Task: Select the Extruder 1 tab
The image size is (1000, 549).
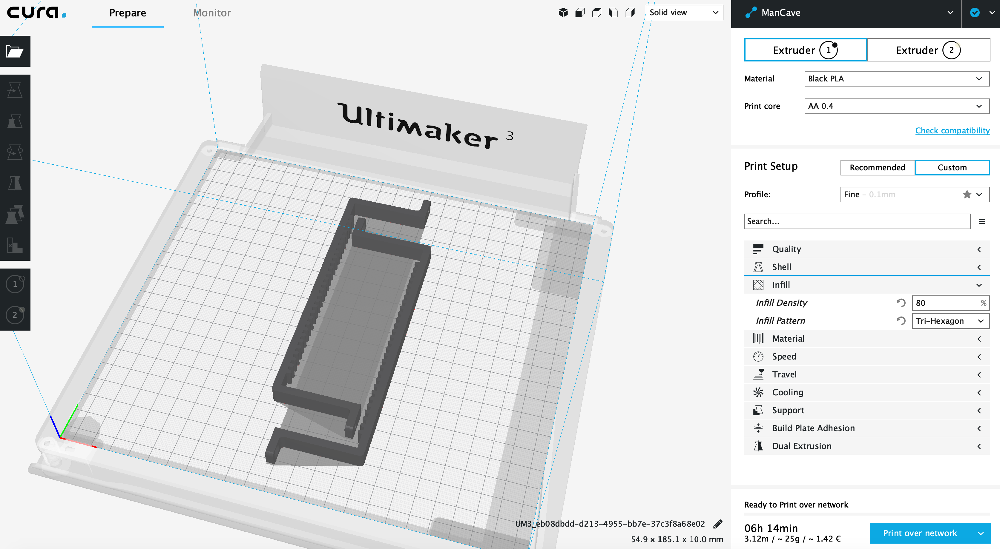Action: [806, 50]
